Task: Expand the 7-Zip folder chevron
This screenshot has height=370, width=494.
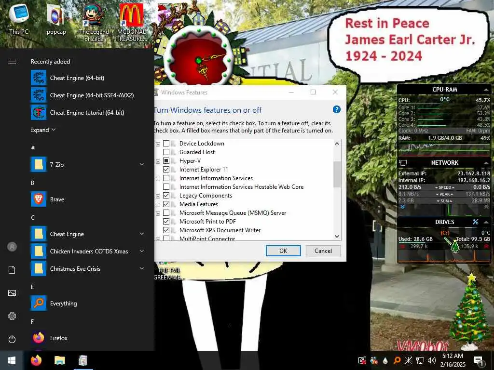Action: coord(142,164)
